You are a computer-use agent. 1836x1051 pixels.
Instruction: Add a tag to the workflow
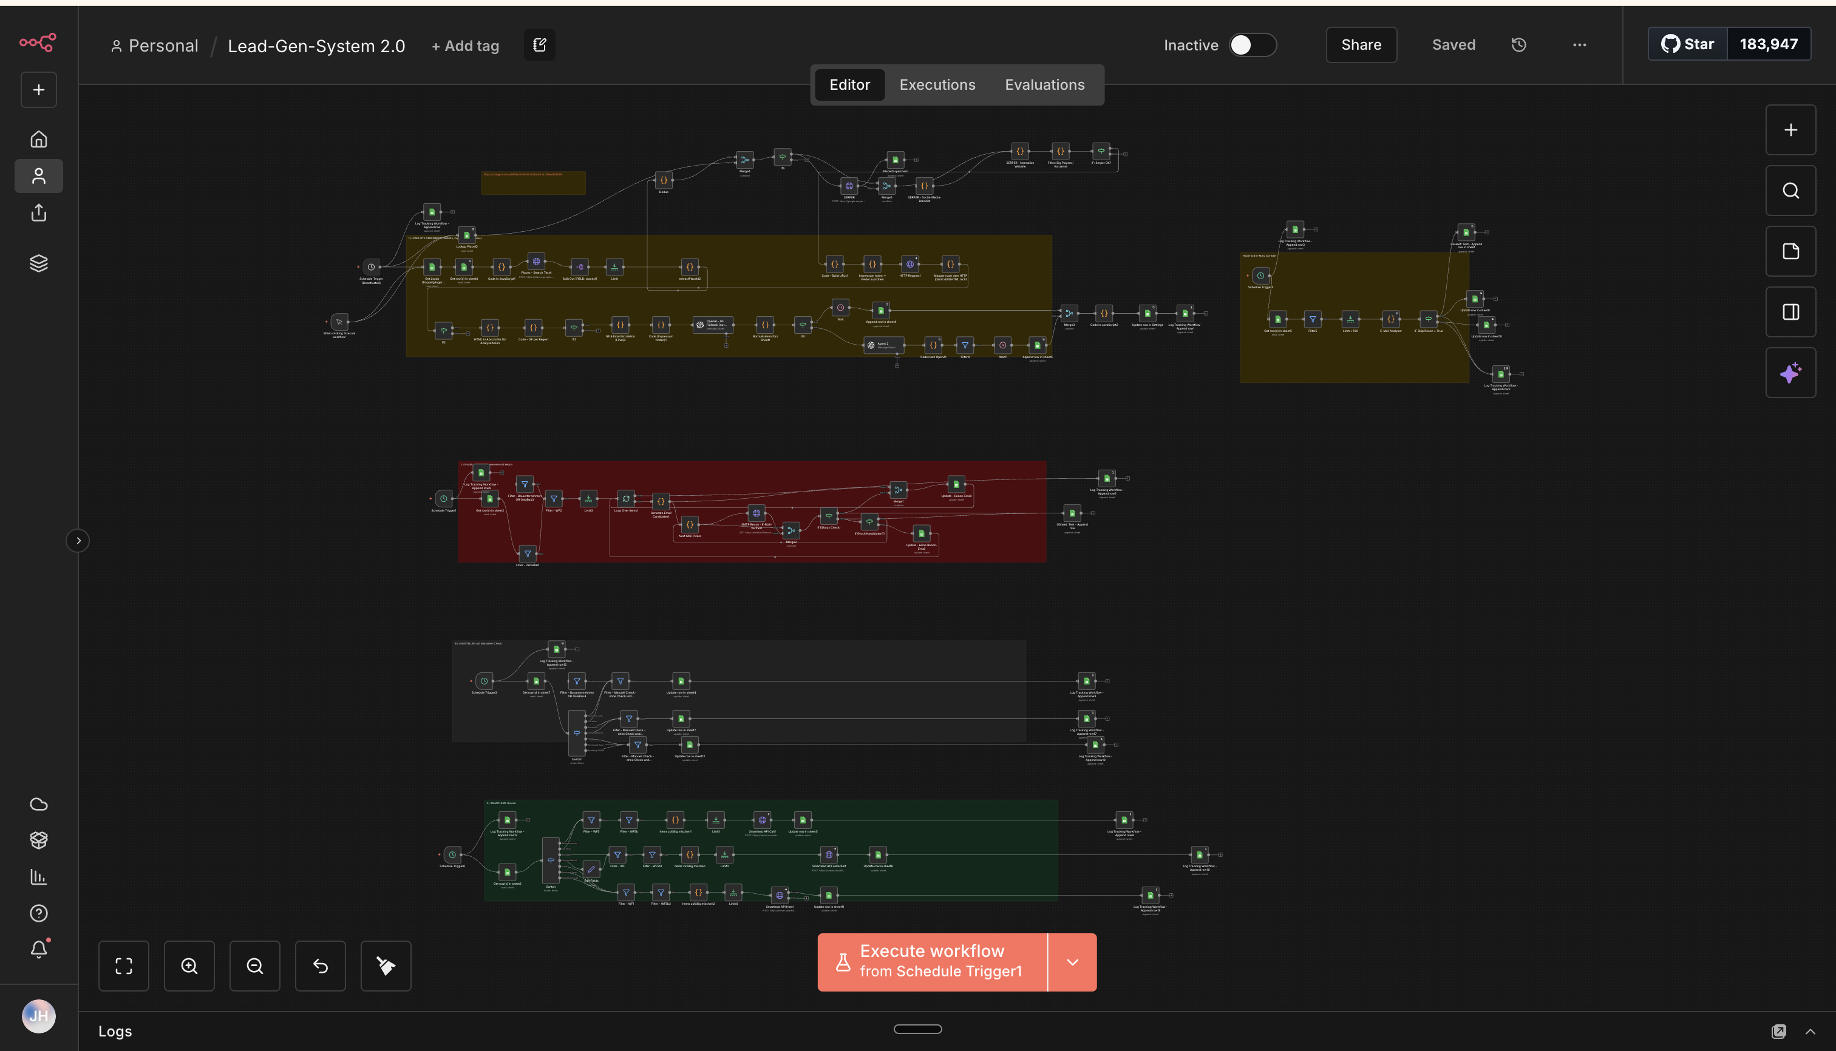pos(465,45)
